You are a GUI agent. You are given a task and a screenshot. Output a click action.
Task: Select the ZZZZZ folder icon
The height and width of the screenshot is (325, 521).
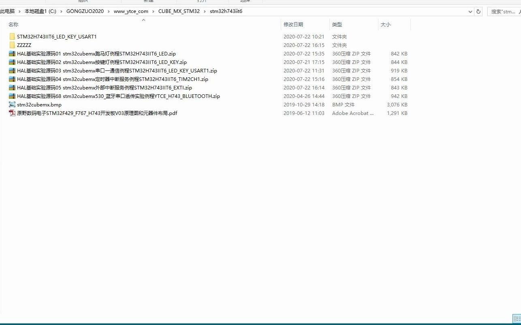pyautogui.click(x=12, y=45)
